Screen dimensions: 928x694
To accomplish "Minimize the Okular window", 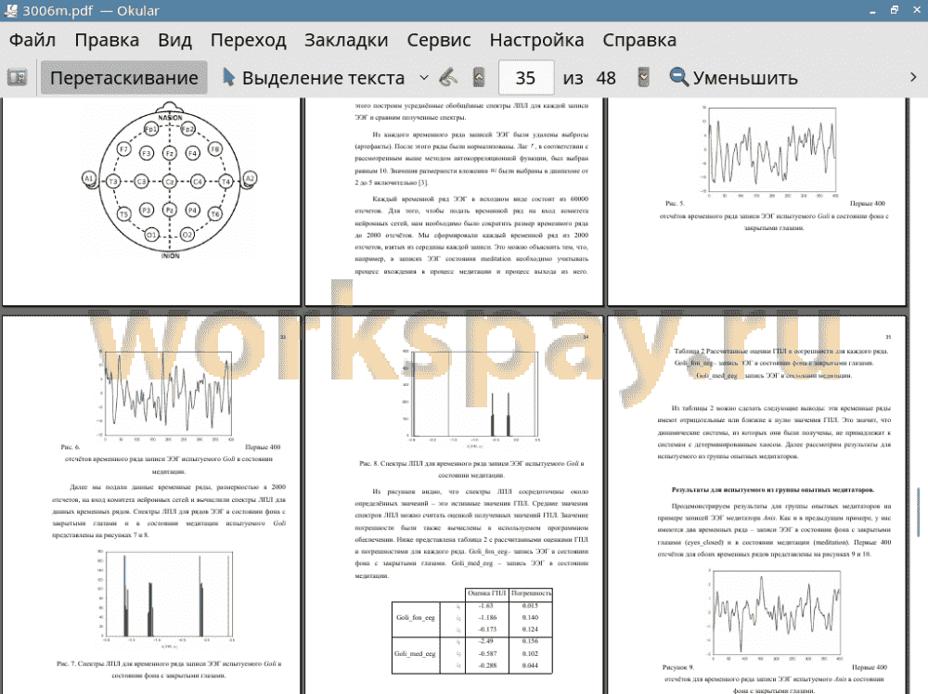I will point(873,10).
